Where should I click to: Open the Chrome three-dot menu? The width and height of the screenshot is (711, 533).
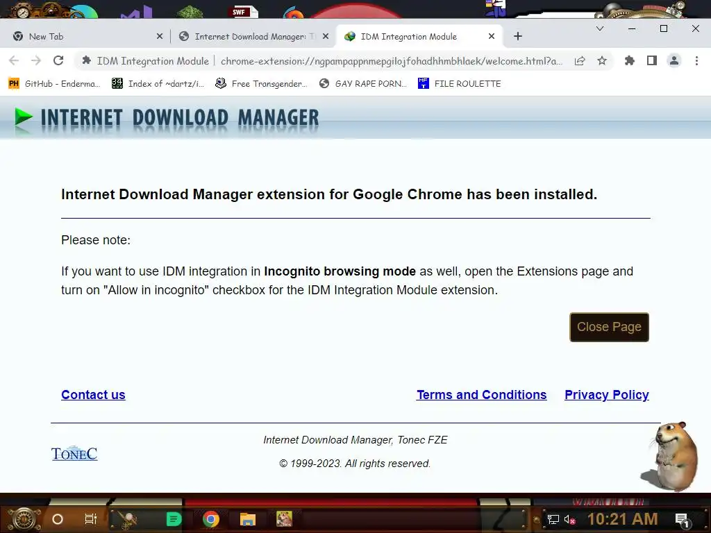click(x=696, y=61)
